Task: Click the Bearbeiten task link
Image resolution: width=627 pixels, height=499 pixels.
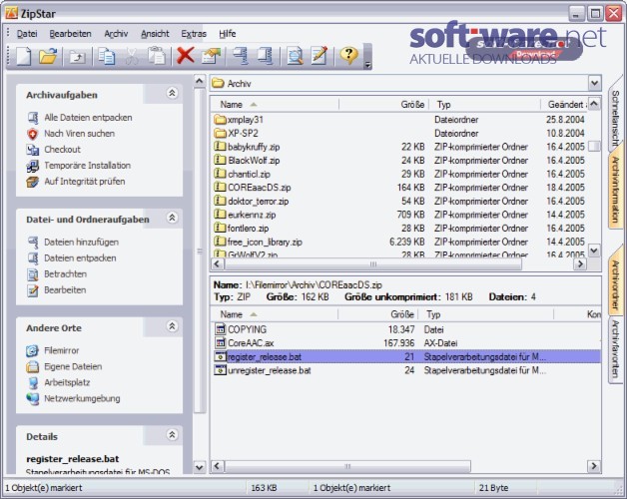Action: [x=65, y=290]
